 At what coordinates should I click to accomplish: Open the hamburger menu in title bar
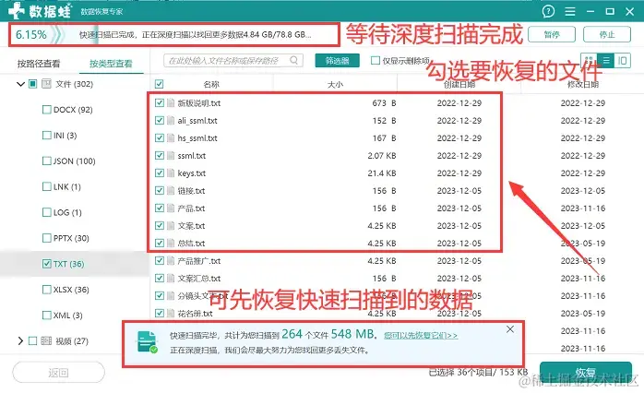tap(569, 11)
